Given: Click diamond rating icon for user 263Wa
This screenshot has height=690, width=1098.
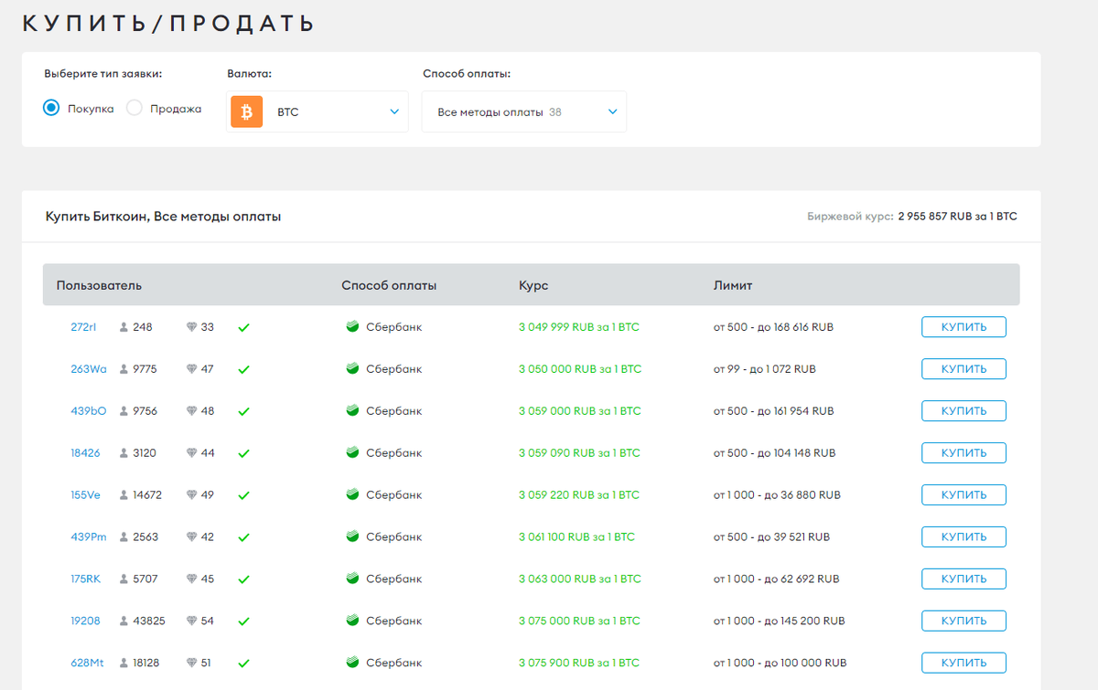Looking at the screenshot, I should click(x=191, y=369).
